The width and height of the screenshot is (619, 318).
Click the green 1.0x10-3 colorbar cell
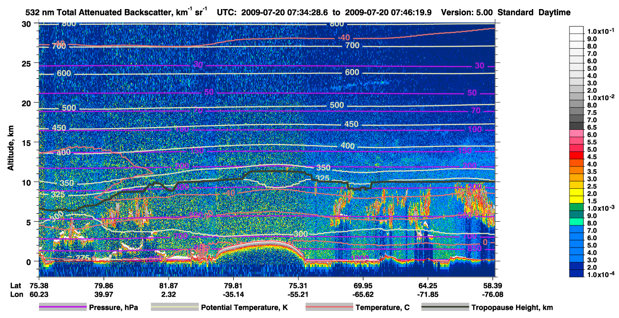577,208
